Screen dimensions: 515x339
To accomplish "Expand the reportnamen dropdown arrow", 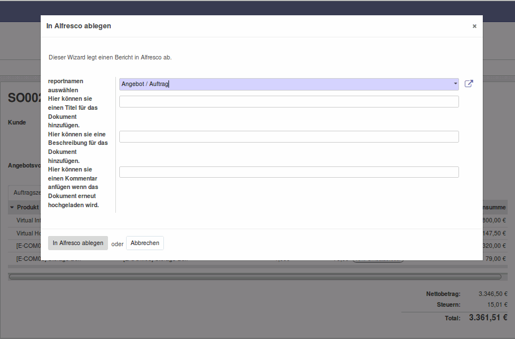I will click(455, 84).
